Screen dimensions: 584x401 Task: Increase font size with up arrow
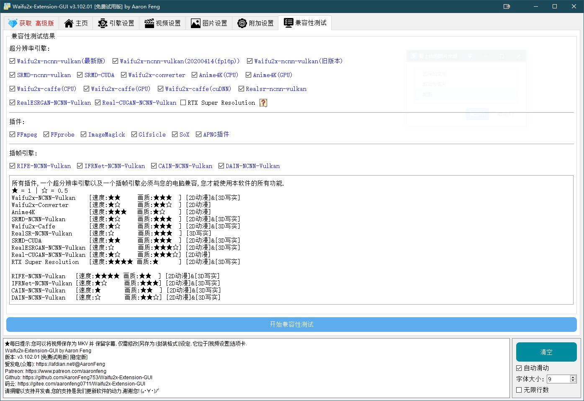573,377
